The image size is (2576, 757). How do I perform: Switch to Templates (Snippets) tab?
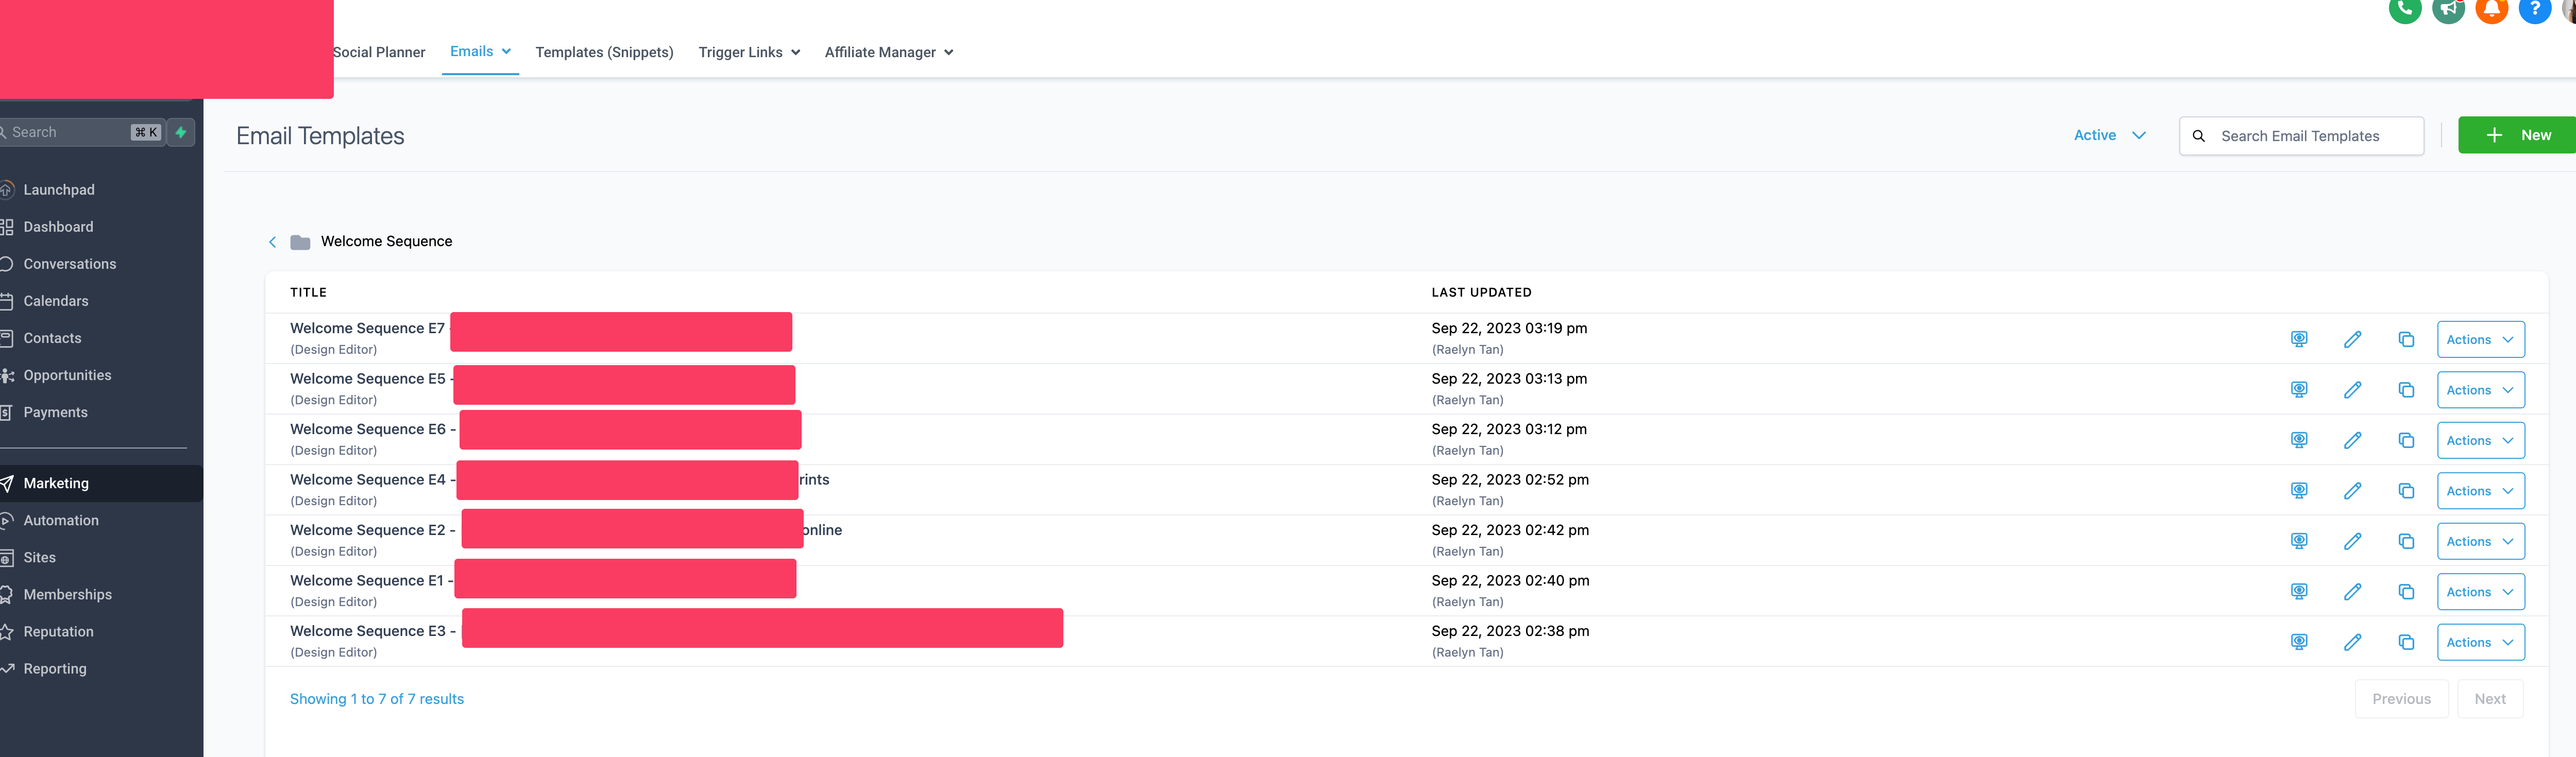click(x=604, y=52)
